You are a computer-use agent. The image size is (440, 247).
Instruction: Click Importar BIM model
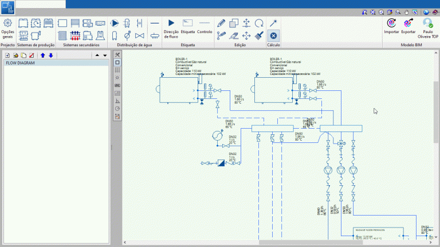pos(391,26)
